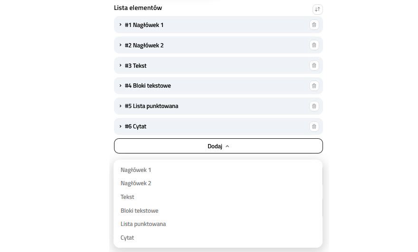Remove the #3 Tekst item via trash
Viewport: 418px width, 252px height.
tap(313, 65)
